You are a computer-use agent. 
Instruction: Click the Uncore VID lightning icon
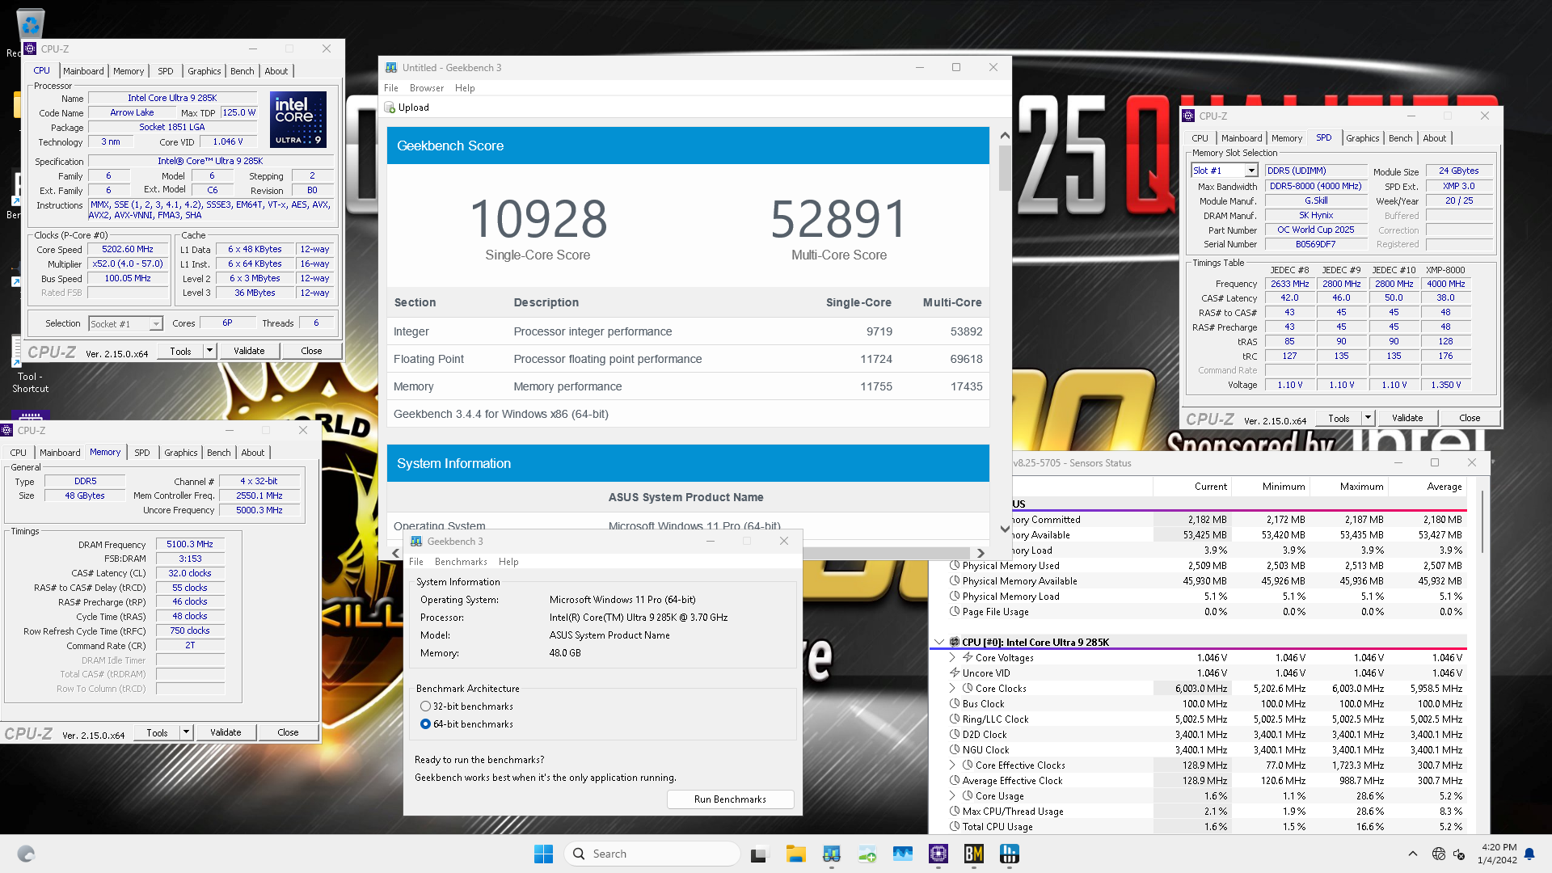click(955, 673)
